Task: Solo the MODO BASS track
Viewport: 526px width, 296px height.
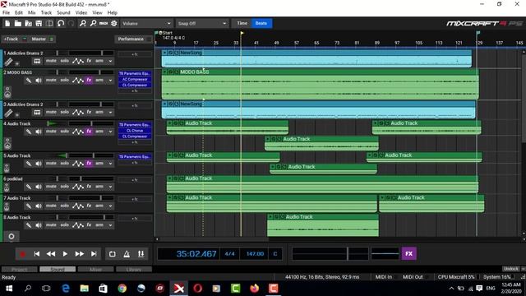Action: pyautogui.click(x=65, y=81)
